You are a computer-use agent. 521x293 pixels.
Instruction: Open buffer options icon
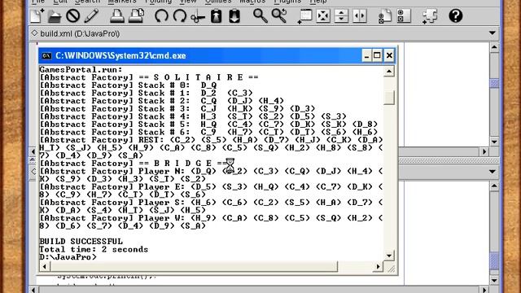tap(385, 16)
